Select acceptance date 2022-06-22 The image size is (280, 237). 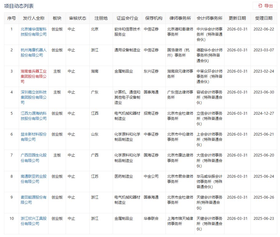tap(264, 29)
